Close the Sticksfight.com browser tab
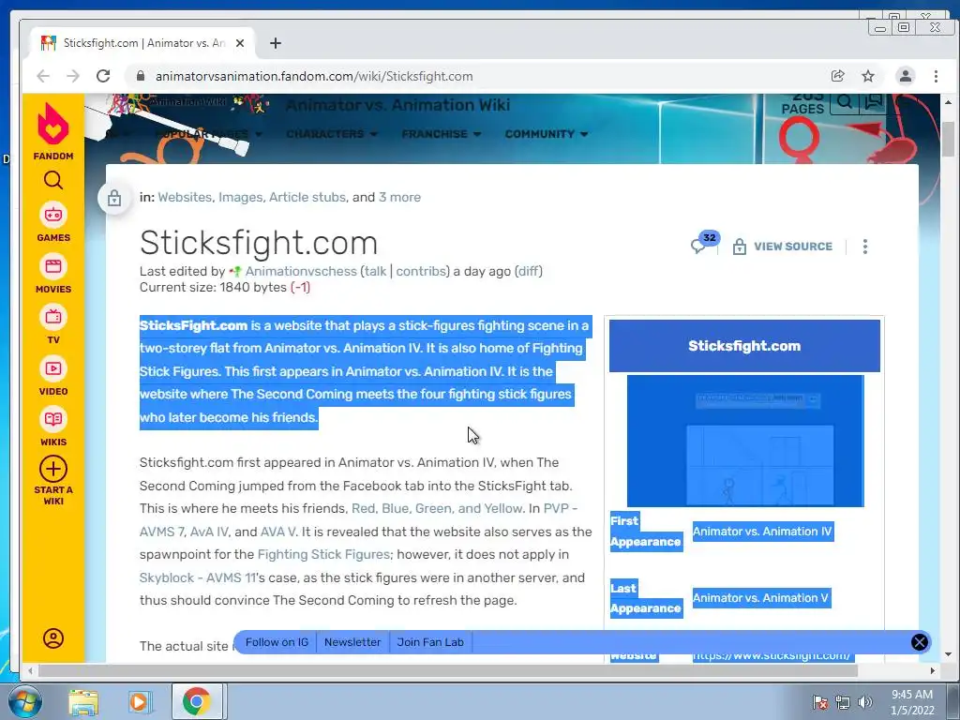The height and width of the screenshot is (720, 960). click(x=240, y=43)
